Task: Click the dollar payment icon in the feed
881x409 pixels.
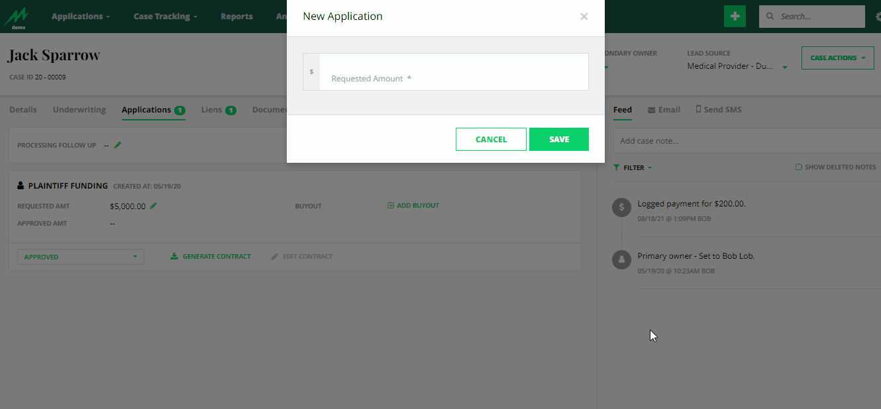Action: click(621, 207)
